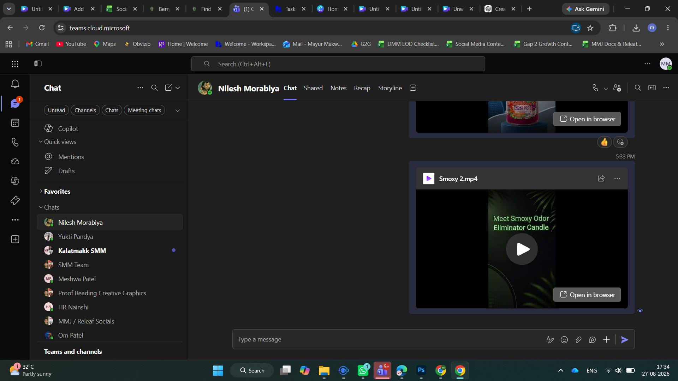Screen dimensions: 678x381
Task: Add people to this chat
Action: pyautogui.click(x=617, y=88)
